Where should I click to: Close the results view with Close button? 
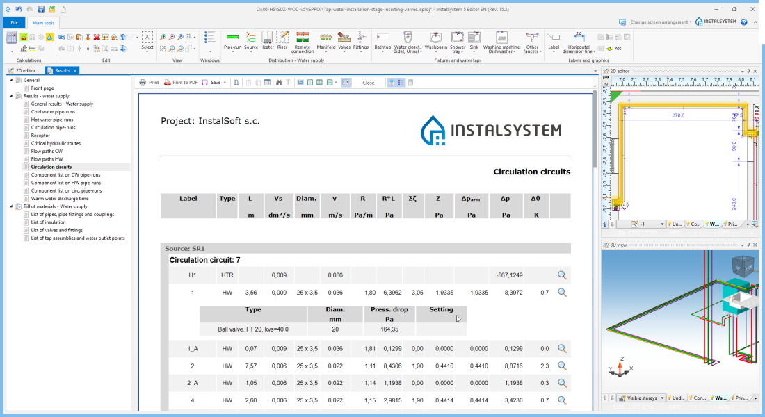368,83
